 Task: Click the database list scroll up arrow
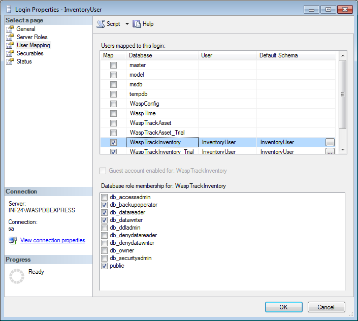point(343,55)
